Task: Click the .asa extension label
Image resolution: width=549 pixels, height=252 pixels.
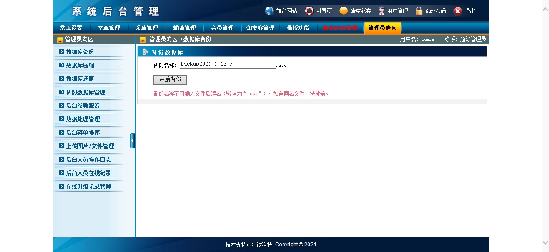Action: pyautogui.click(x=282, y=66)
